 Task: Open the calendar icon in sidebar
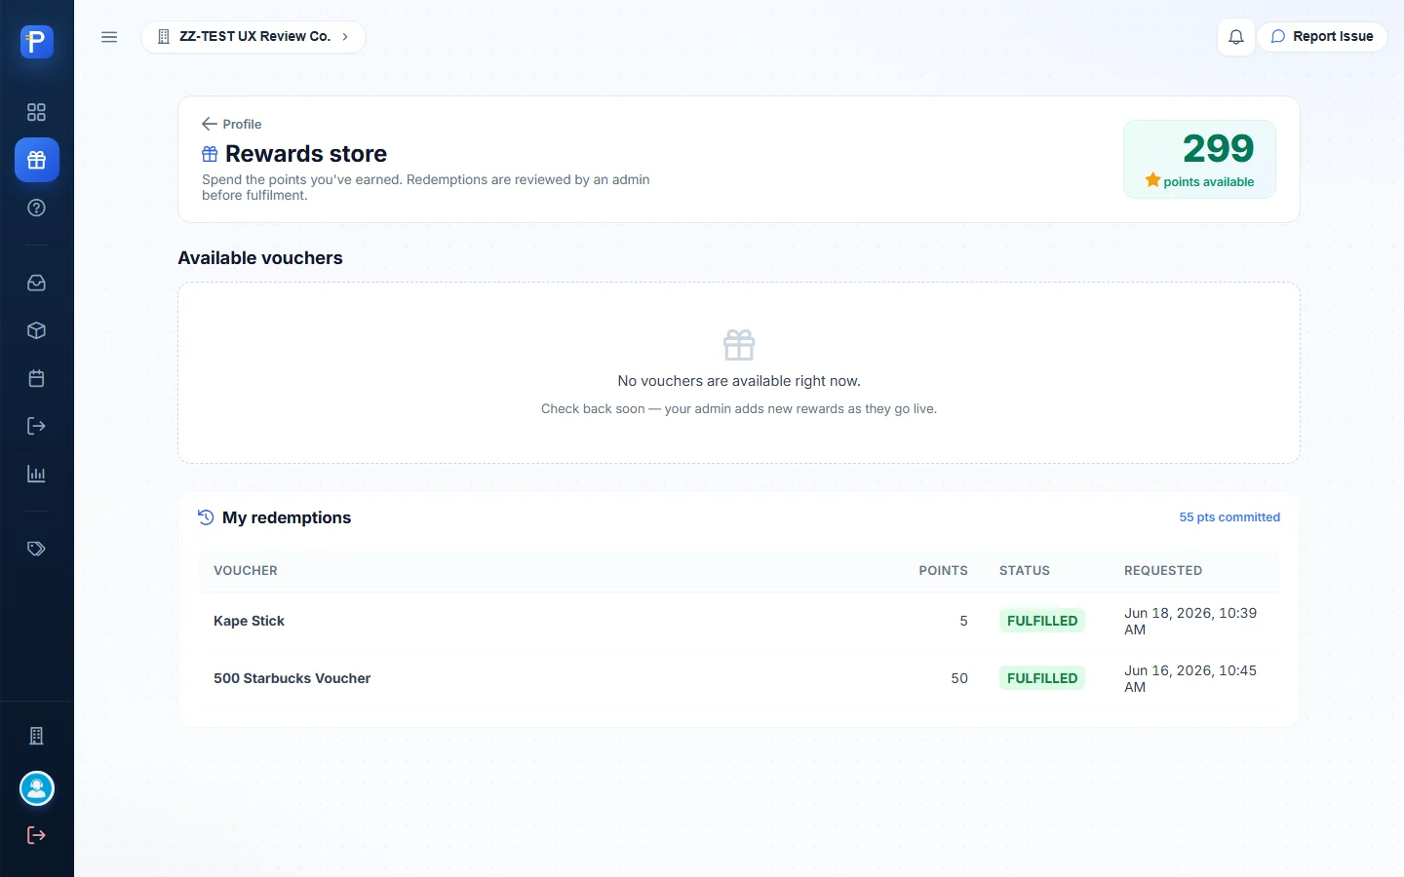[36, 378]
